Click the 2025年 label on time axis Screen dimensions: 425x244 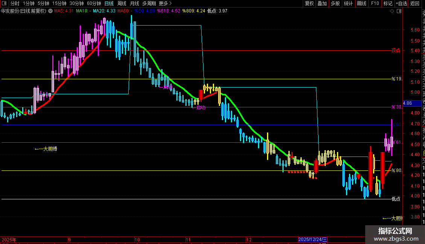[9, 239]
